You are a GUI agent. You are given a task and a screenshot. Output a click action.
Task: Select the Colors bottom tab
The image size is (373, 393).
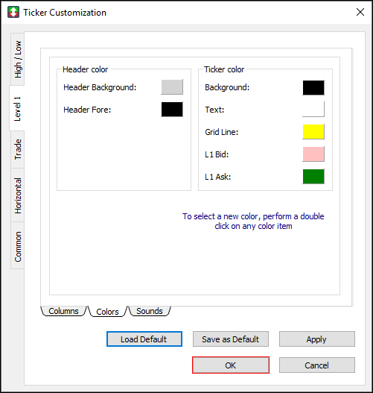tap(107, 312)
